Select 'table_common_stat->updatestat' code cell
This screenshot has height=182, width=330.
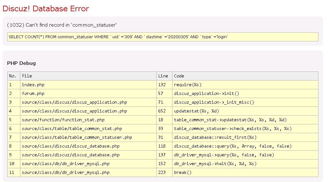[x=245, y=120]
